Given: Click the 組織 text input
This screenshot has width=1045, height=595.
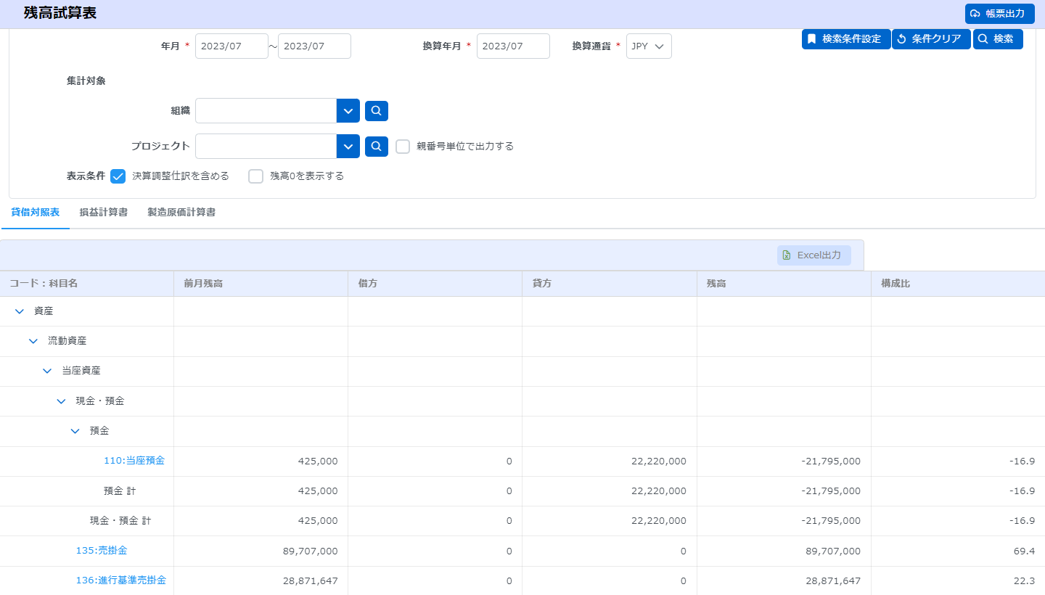Looking at the screenshot, I should click(266, 111).
